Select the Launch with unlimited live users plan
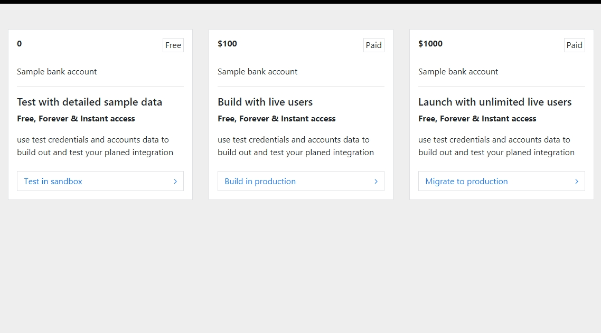Screen dimensions: 601x333 [x=495, y=102]
